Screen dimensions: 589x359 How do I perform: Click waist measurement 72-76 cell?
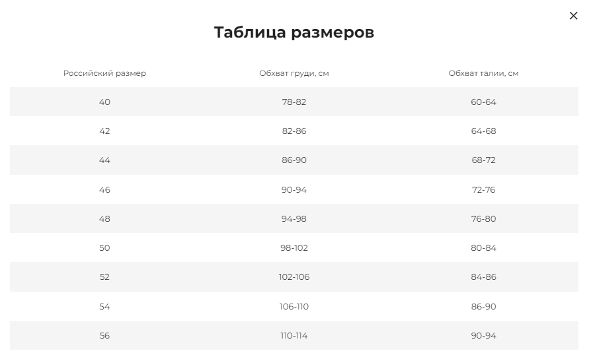click(483, 190)
